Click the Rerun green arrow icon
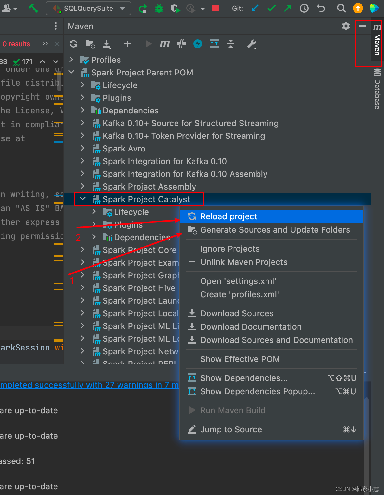The width and height of the screenshot is (384, 495). tap(143, 9)
